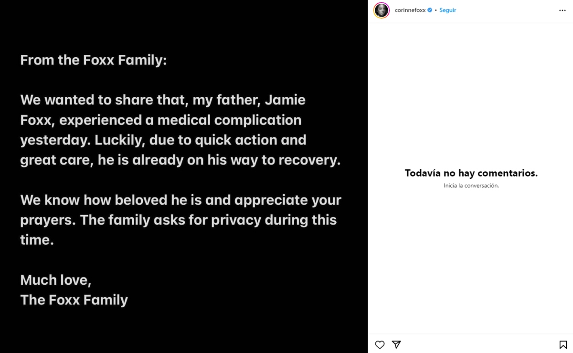Click the Seguir follow link
Screen dimensions: 573x353
pyautogui.click(x=448, y=10)
